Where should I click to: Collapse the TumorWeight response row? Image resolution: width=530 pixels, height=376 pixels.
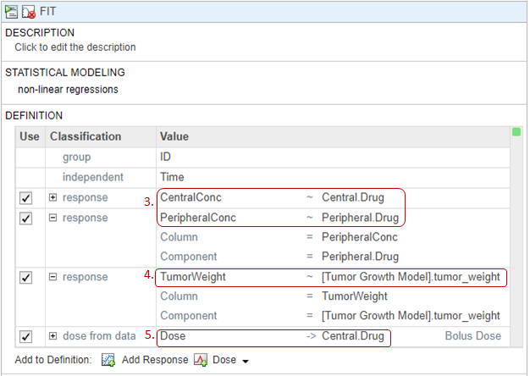click(52, 278)
